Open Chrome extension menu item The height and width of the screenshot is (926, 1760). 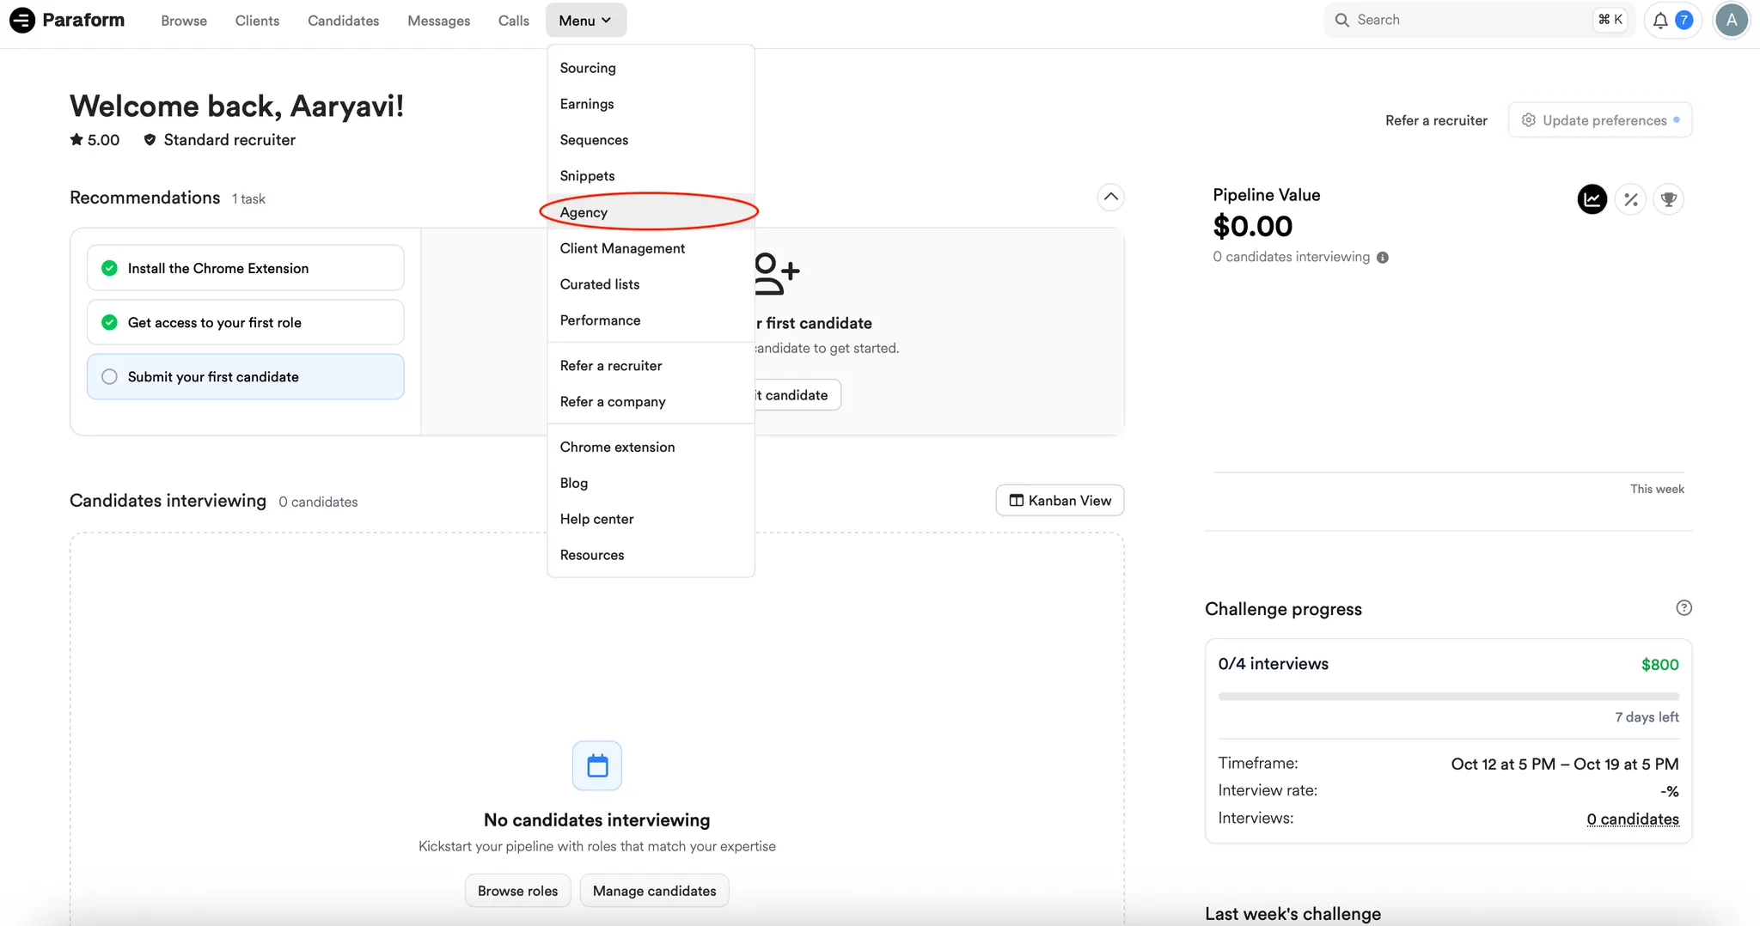[651, 448]
